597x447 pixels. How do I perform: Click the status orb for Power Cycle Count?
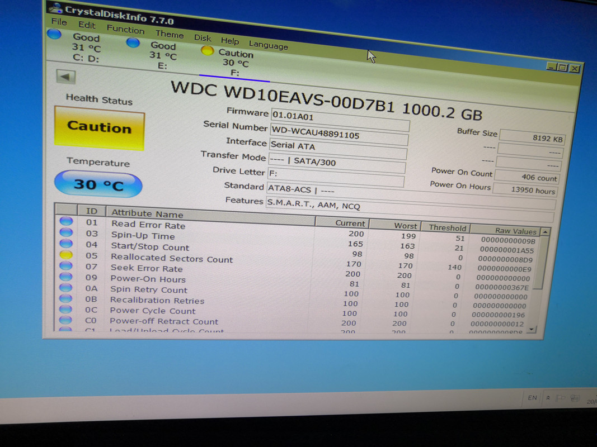[65, 310]
